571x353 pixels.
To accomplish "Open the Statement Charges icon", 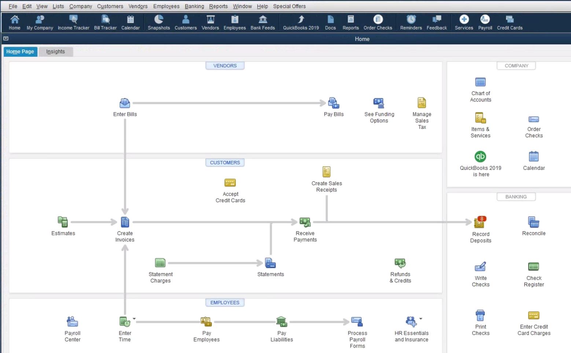I will [x=161, y=263].
